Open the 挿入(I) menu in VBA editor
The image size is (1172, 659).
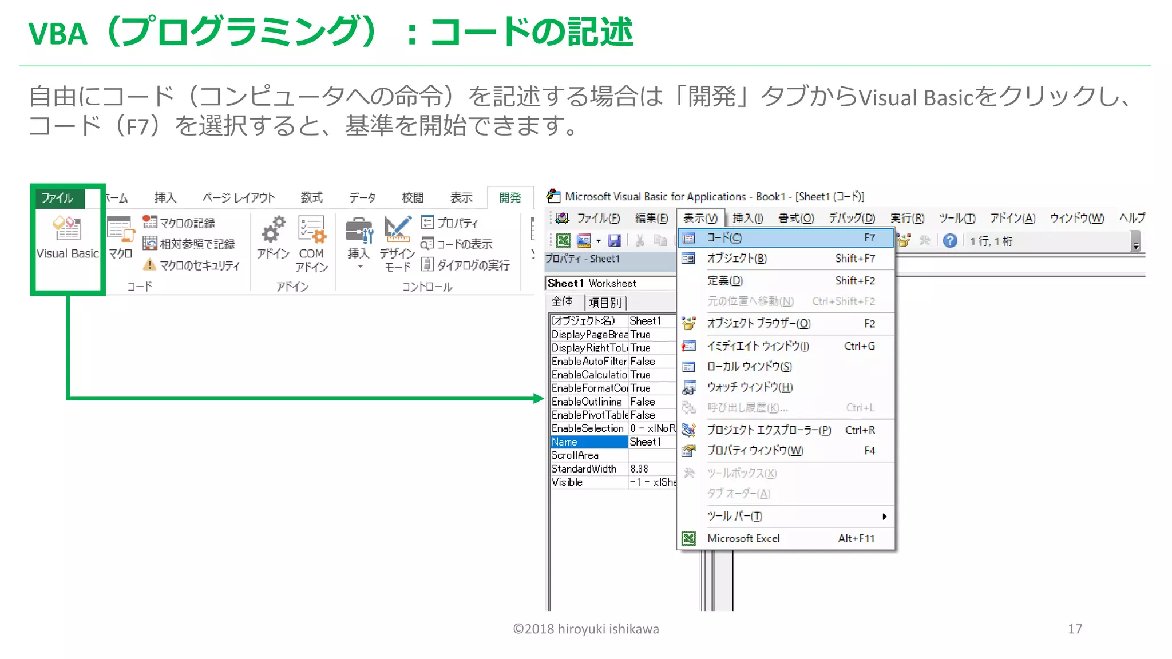[x=748, y=218]
